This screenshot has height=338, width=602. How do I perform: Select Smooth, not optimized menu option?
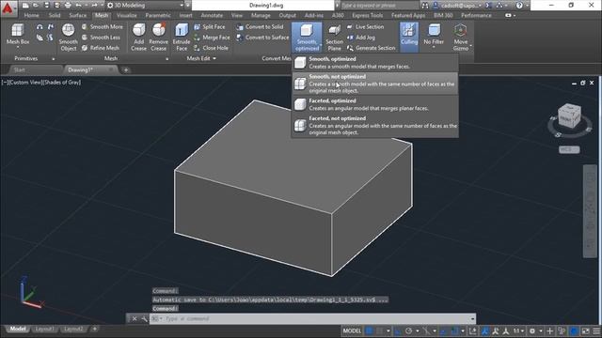pyautogui.click(x=375, y=84)
